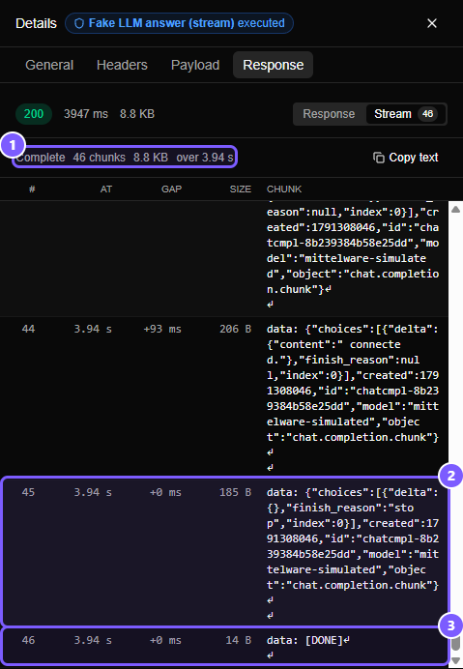Click the +93 ms gap value
The image size is (463, 669).
[x=162, y=329]
